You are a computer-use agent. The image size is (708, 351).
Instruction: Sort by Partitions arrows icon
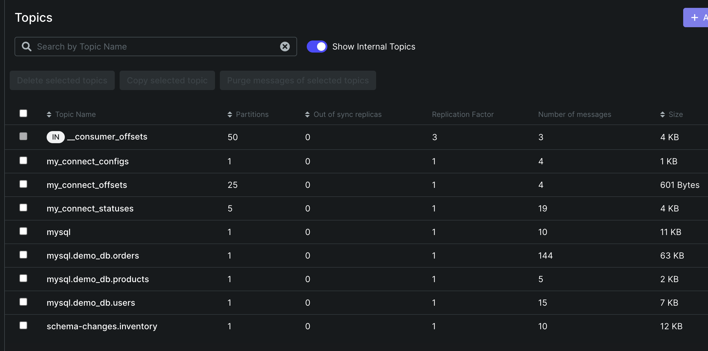click(x=230, y=114)
